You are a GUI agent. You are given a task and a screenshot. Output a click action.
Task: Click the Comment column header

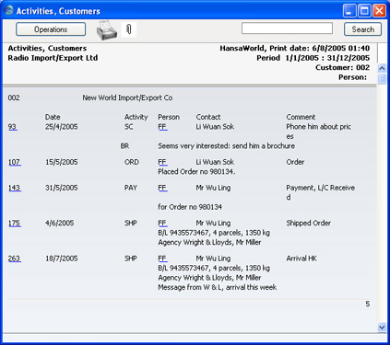301,117
